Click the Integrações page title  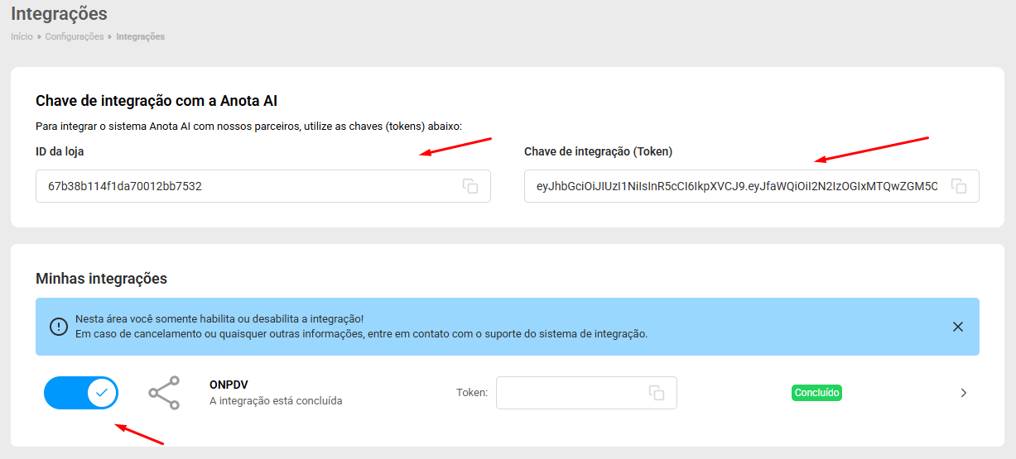59,14
